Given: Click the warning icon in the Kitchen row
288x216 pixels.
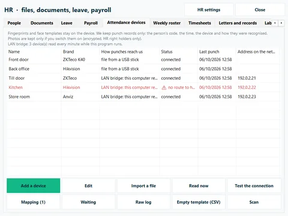Looking at the screenshot, I should tap(164, 88).
